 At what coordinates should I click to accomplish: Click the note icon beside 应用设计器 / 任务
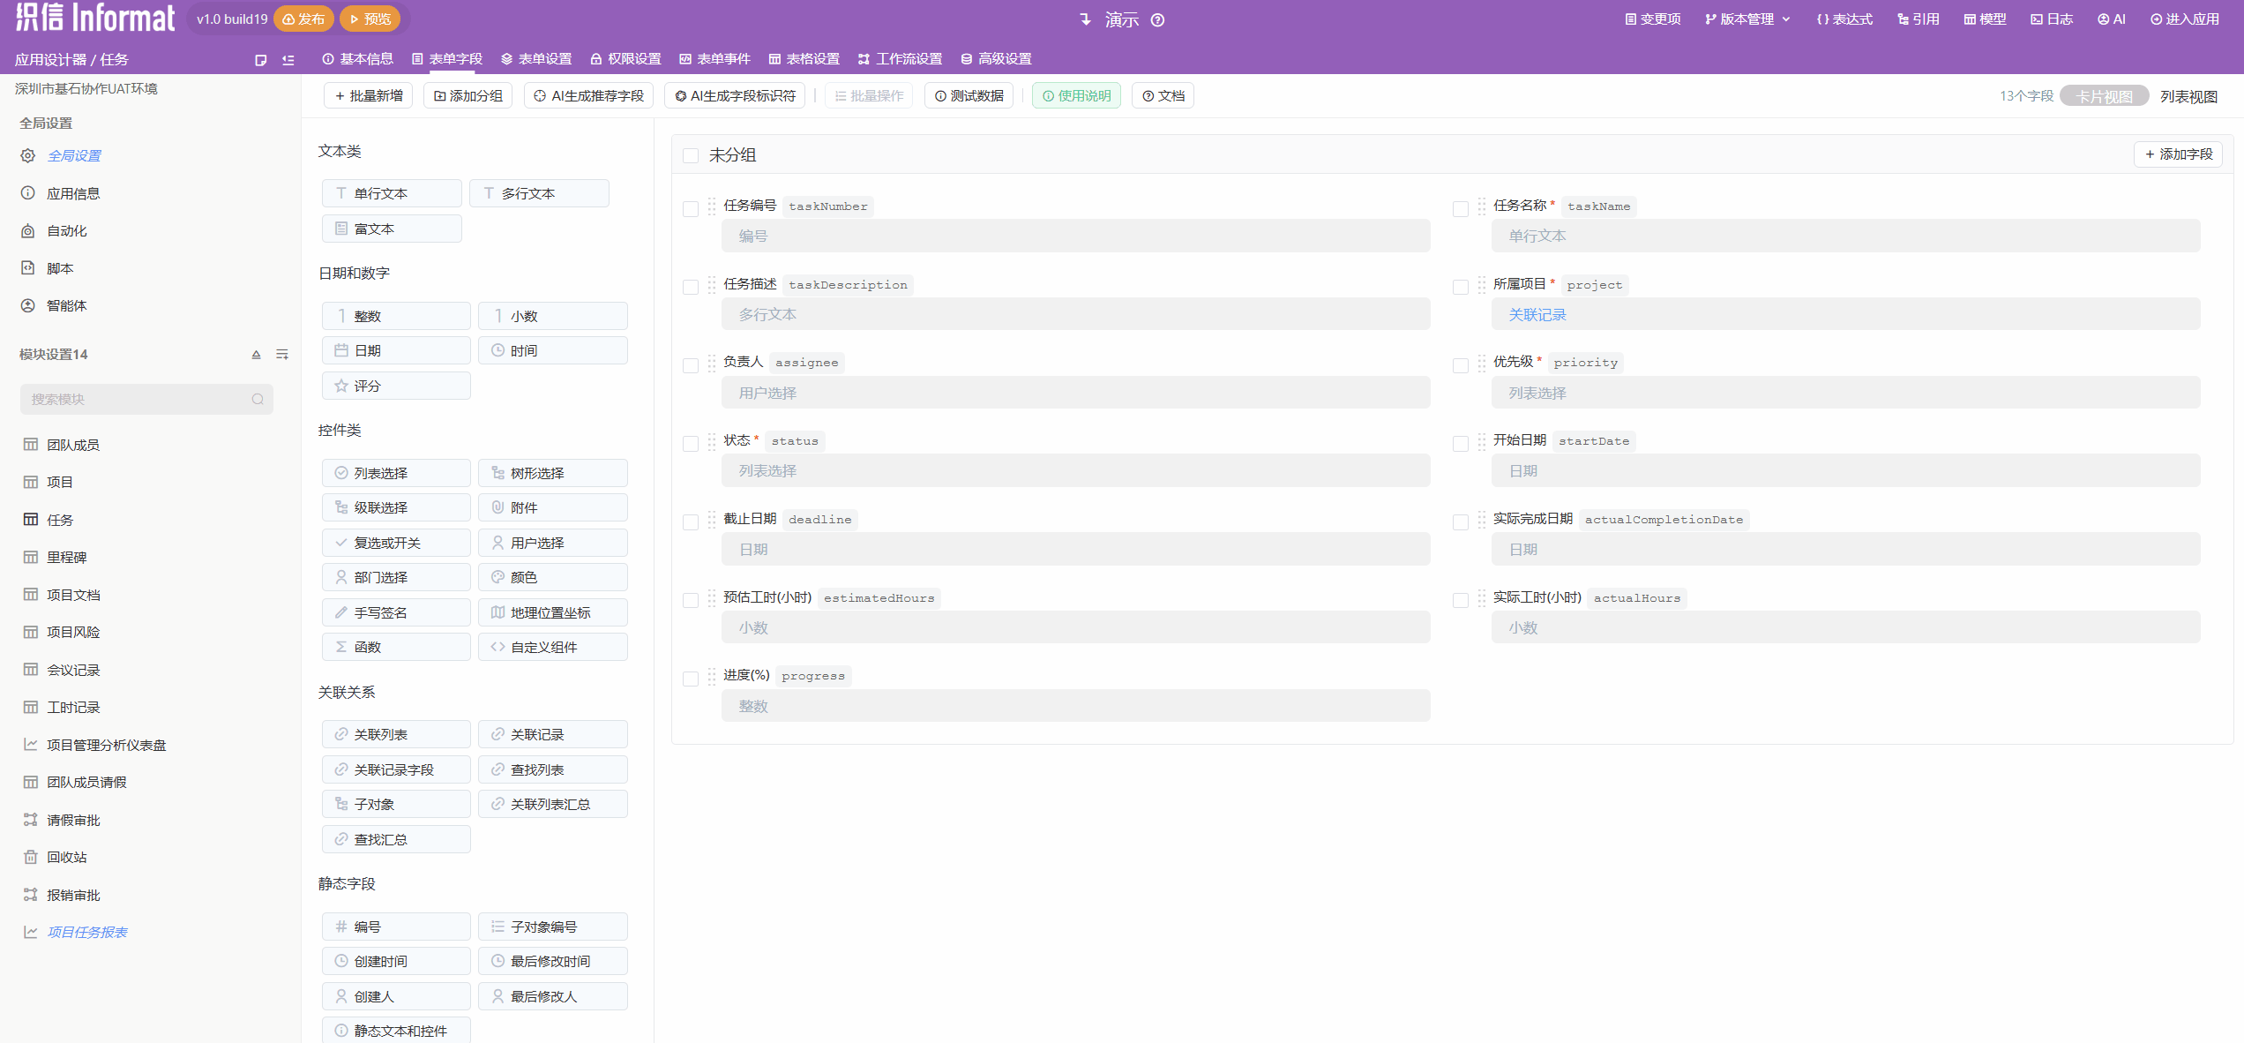click(x=260, y=60)
